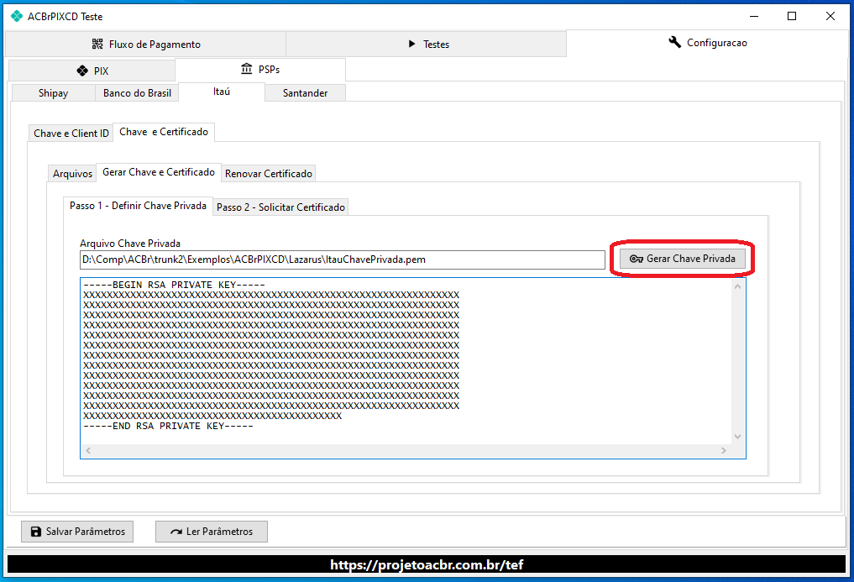Select the Chave e Certificado tab
This screenshot has height=582, width=854.
(164, 132)
